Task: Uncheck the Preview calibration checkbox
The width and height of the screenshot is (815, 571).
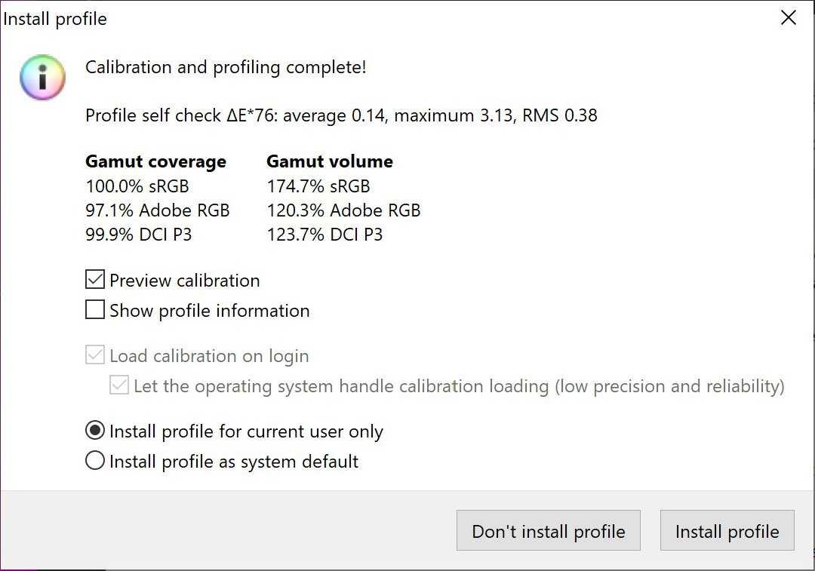Action: click(95, 280)
